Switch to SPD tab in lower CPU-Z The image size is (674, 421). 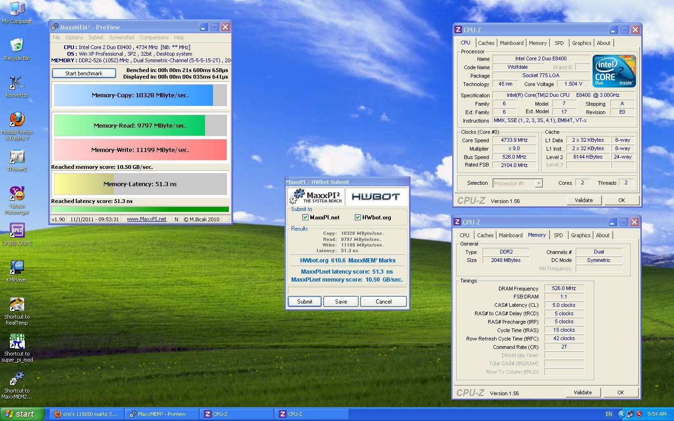558,235
